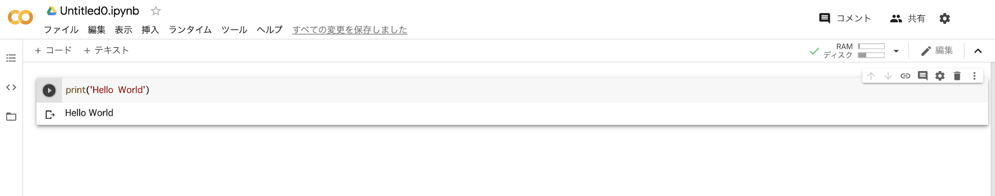Open the table of contents sidebar icon

(11, 58)
